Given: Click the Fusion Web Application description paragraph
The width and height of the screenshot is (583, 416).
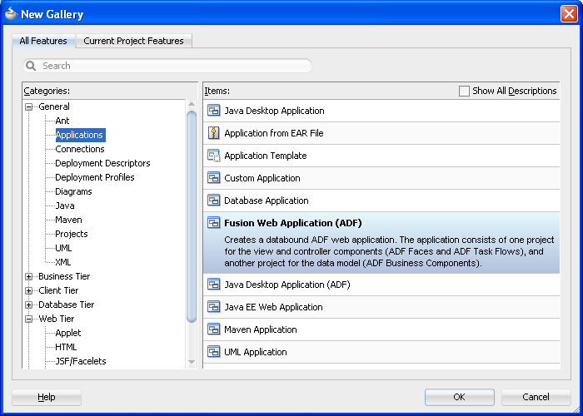Looking at the screenshot, I should click(389, 251).
